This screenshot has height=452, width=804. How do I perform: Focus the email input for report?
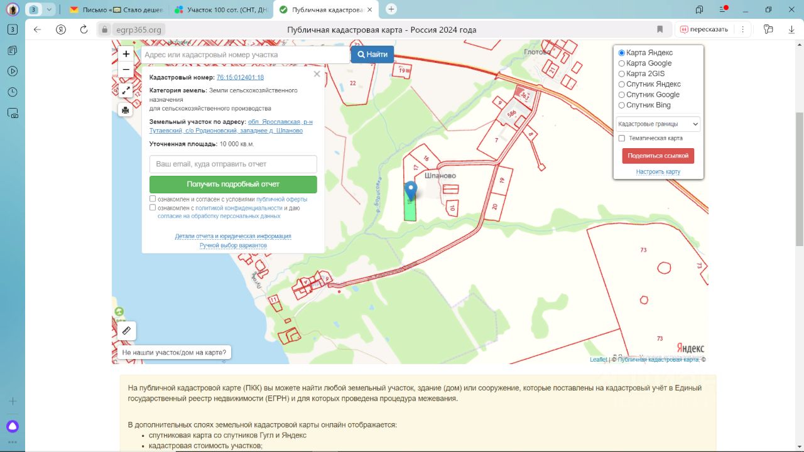[233, 164]
